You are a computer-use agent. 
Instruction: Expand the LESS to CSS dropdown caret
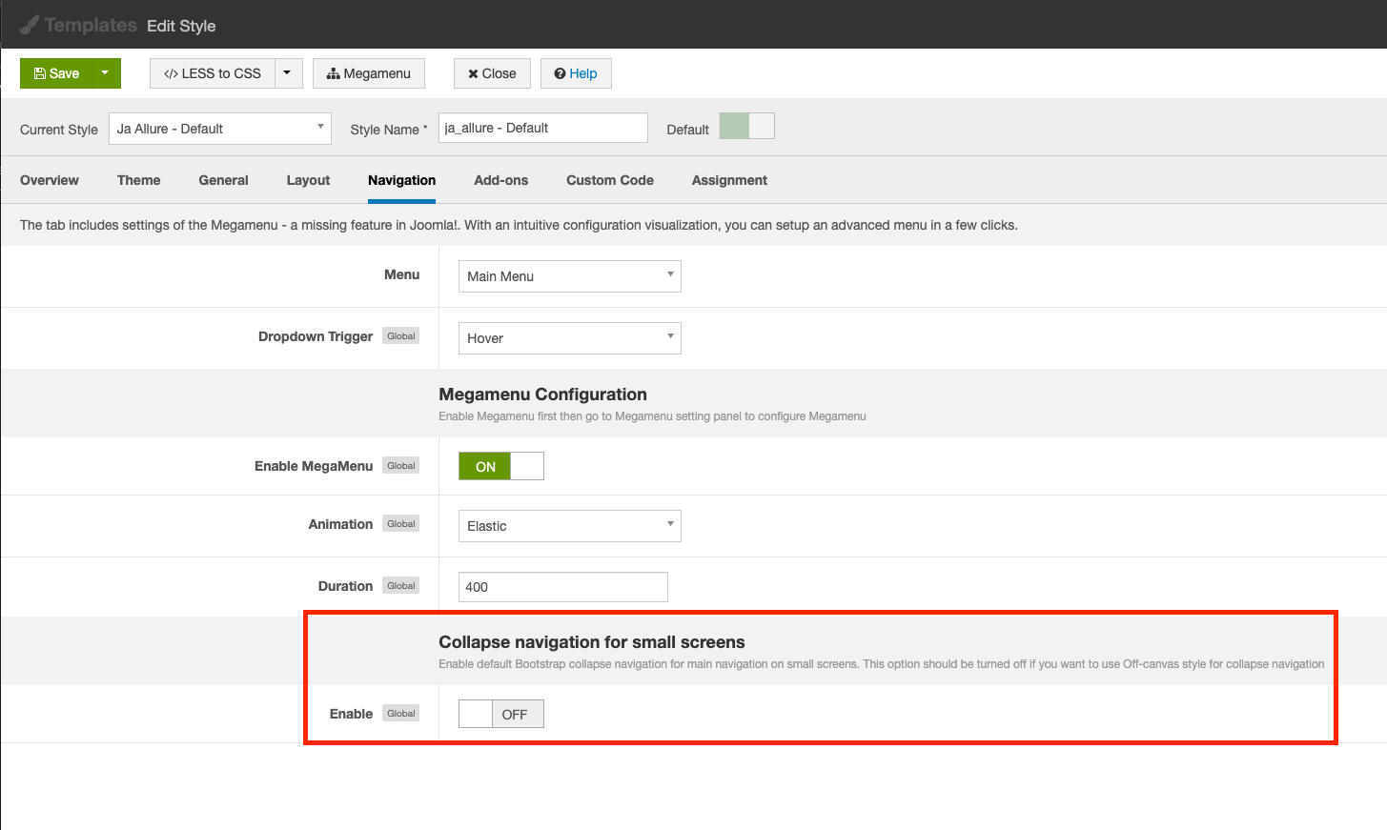click(x=287, y=73)
